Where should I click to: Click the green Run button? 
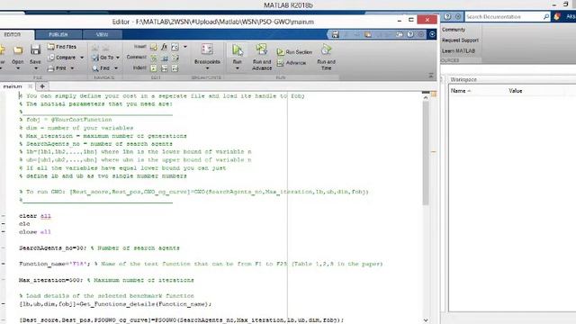[238, 50]
